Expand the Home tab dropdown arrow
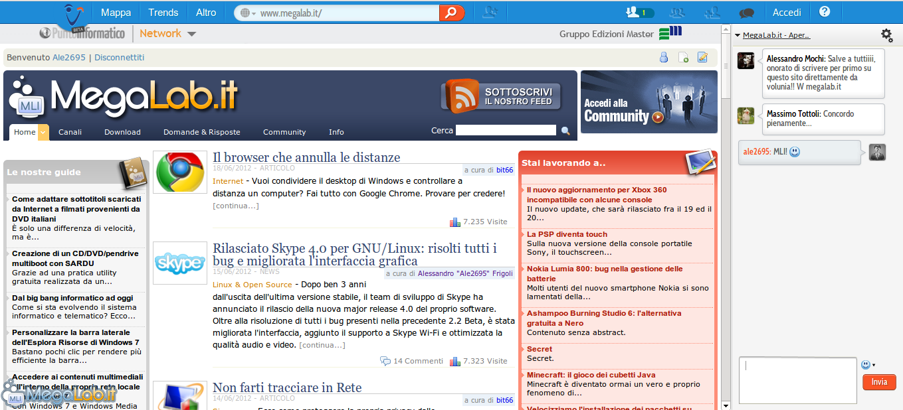Viewport: 903px width, 410px height. pos(43,132)
